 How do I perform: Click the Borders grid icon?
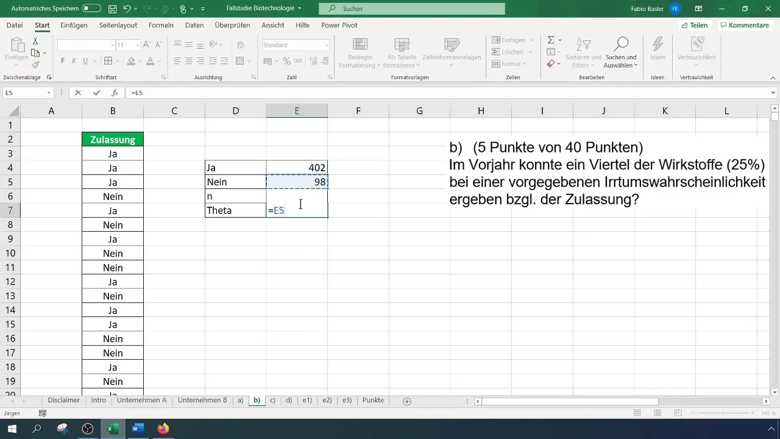(x=108, y=61)
